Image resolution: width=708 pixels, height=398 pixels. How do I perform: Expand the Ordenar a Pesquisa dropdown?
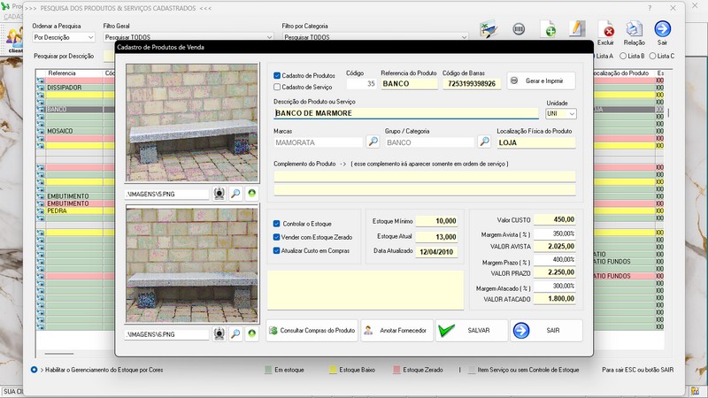coord(90,39)
